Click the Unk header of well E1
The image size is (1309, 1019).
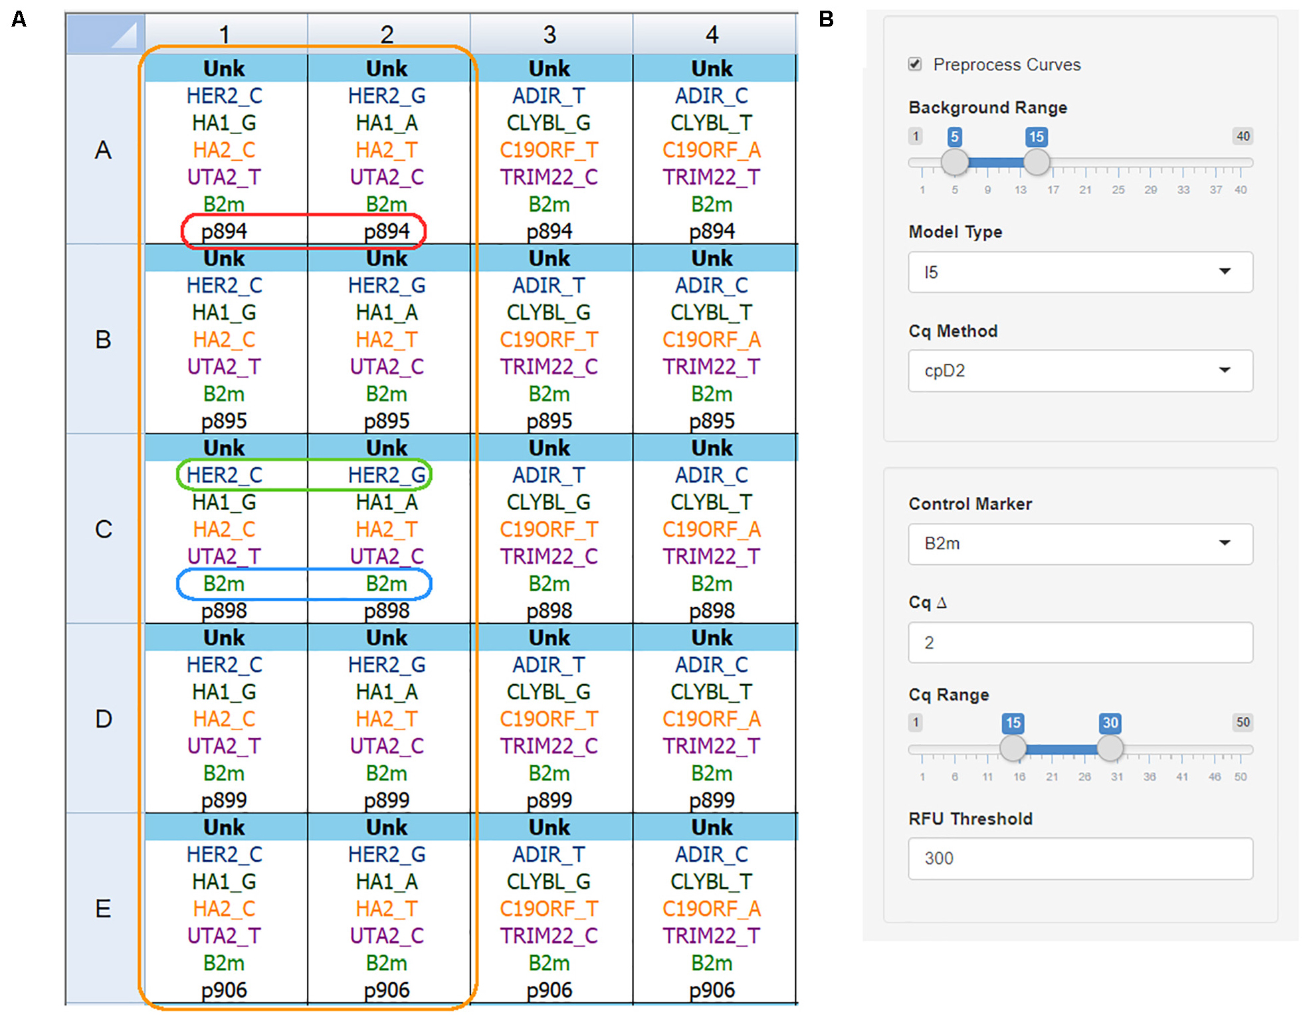[225, 827]
